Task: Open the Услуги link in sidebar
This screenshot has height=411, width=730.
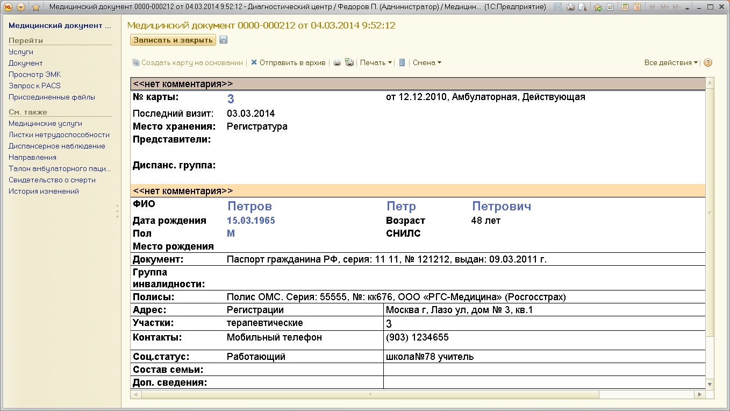Action: coord(21,52)
